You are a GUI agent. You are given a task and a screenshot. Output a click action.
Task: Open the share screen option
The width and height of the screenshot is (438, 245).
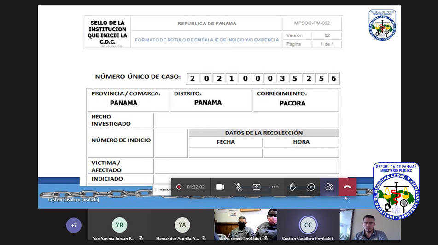[257, 187]
